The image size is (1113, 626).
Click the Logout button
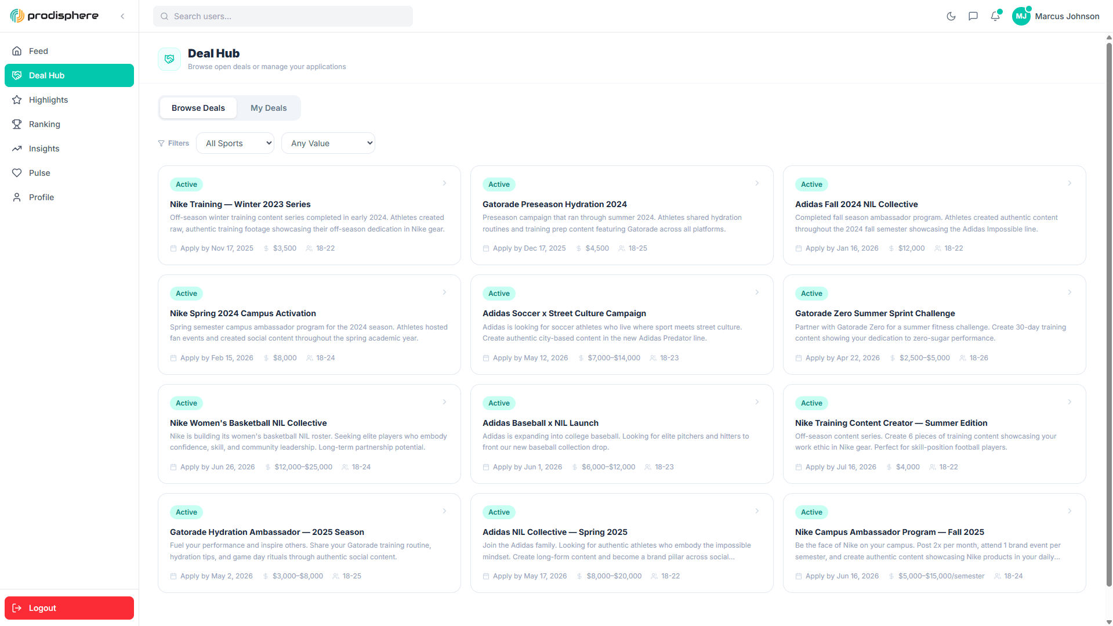[x=69, y=607]
